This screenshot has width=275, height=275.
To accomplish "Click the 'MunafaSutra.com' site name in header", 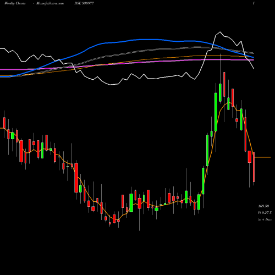I will [50, 3].
